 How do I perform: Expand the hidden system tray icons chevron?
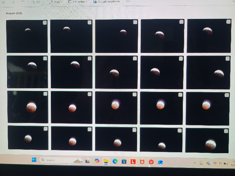[194, 163]
